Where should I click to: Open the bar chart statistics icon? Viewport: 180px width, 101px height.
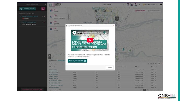pyautogui.click(x=132, y=5)
